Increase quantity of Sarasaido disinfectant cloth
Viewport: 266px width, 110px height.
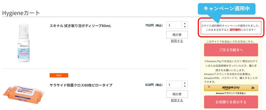[185, 83]
